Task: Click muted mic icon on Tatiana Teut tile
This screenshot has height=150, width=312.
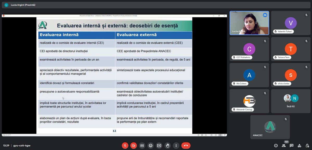Action: 307,41
